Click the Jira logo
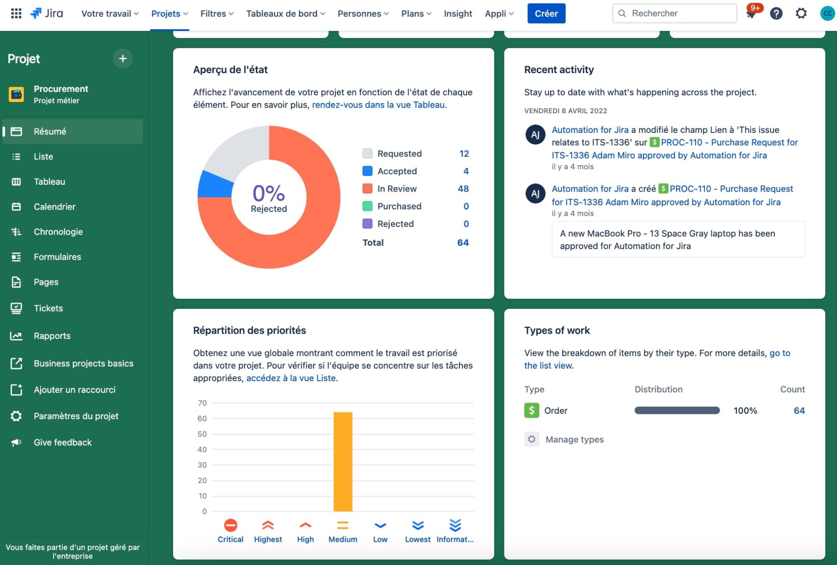The image size is (837, 565). tap(46, 14)
